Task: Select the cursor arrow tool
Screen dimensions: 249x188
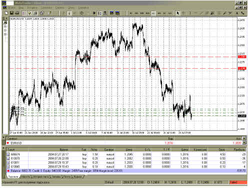Action: (x=178, y=13)
